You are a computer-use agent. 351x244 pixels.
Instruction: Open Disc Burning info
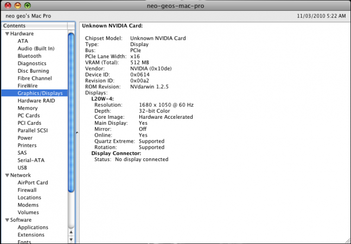[33, 71]
